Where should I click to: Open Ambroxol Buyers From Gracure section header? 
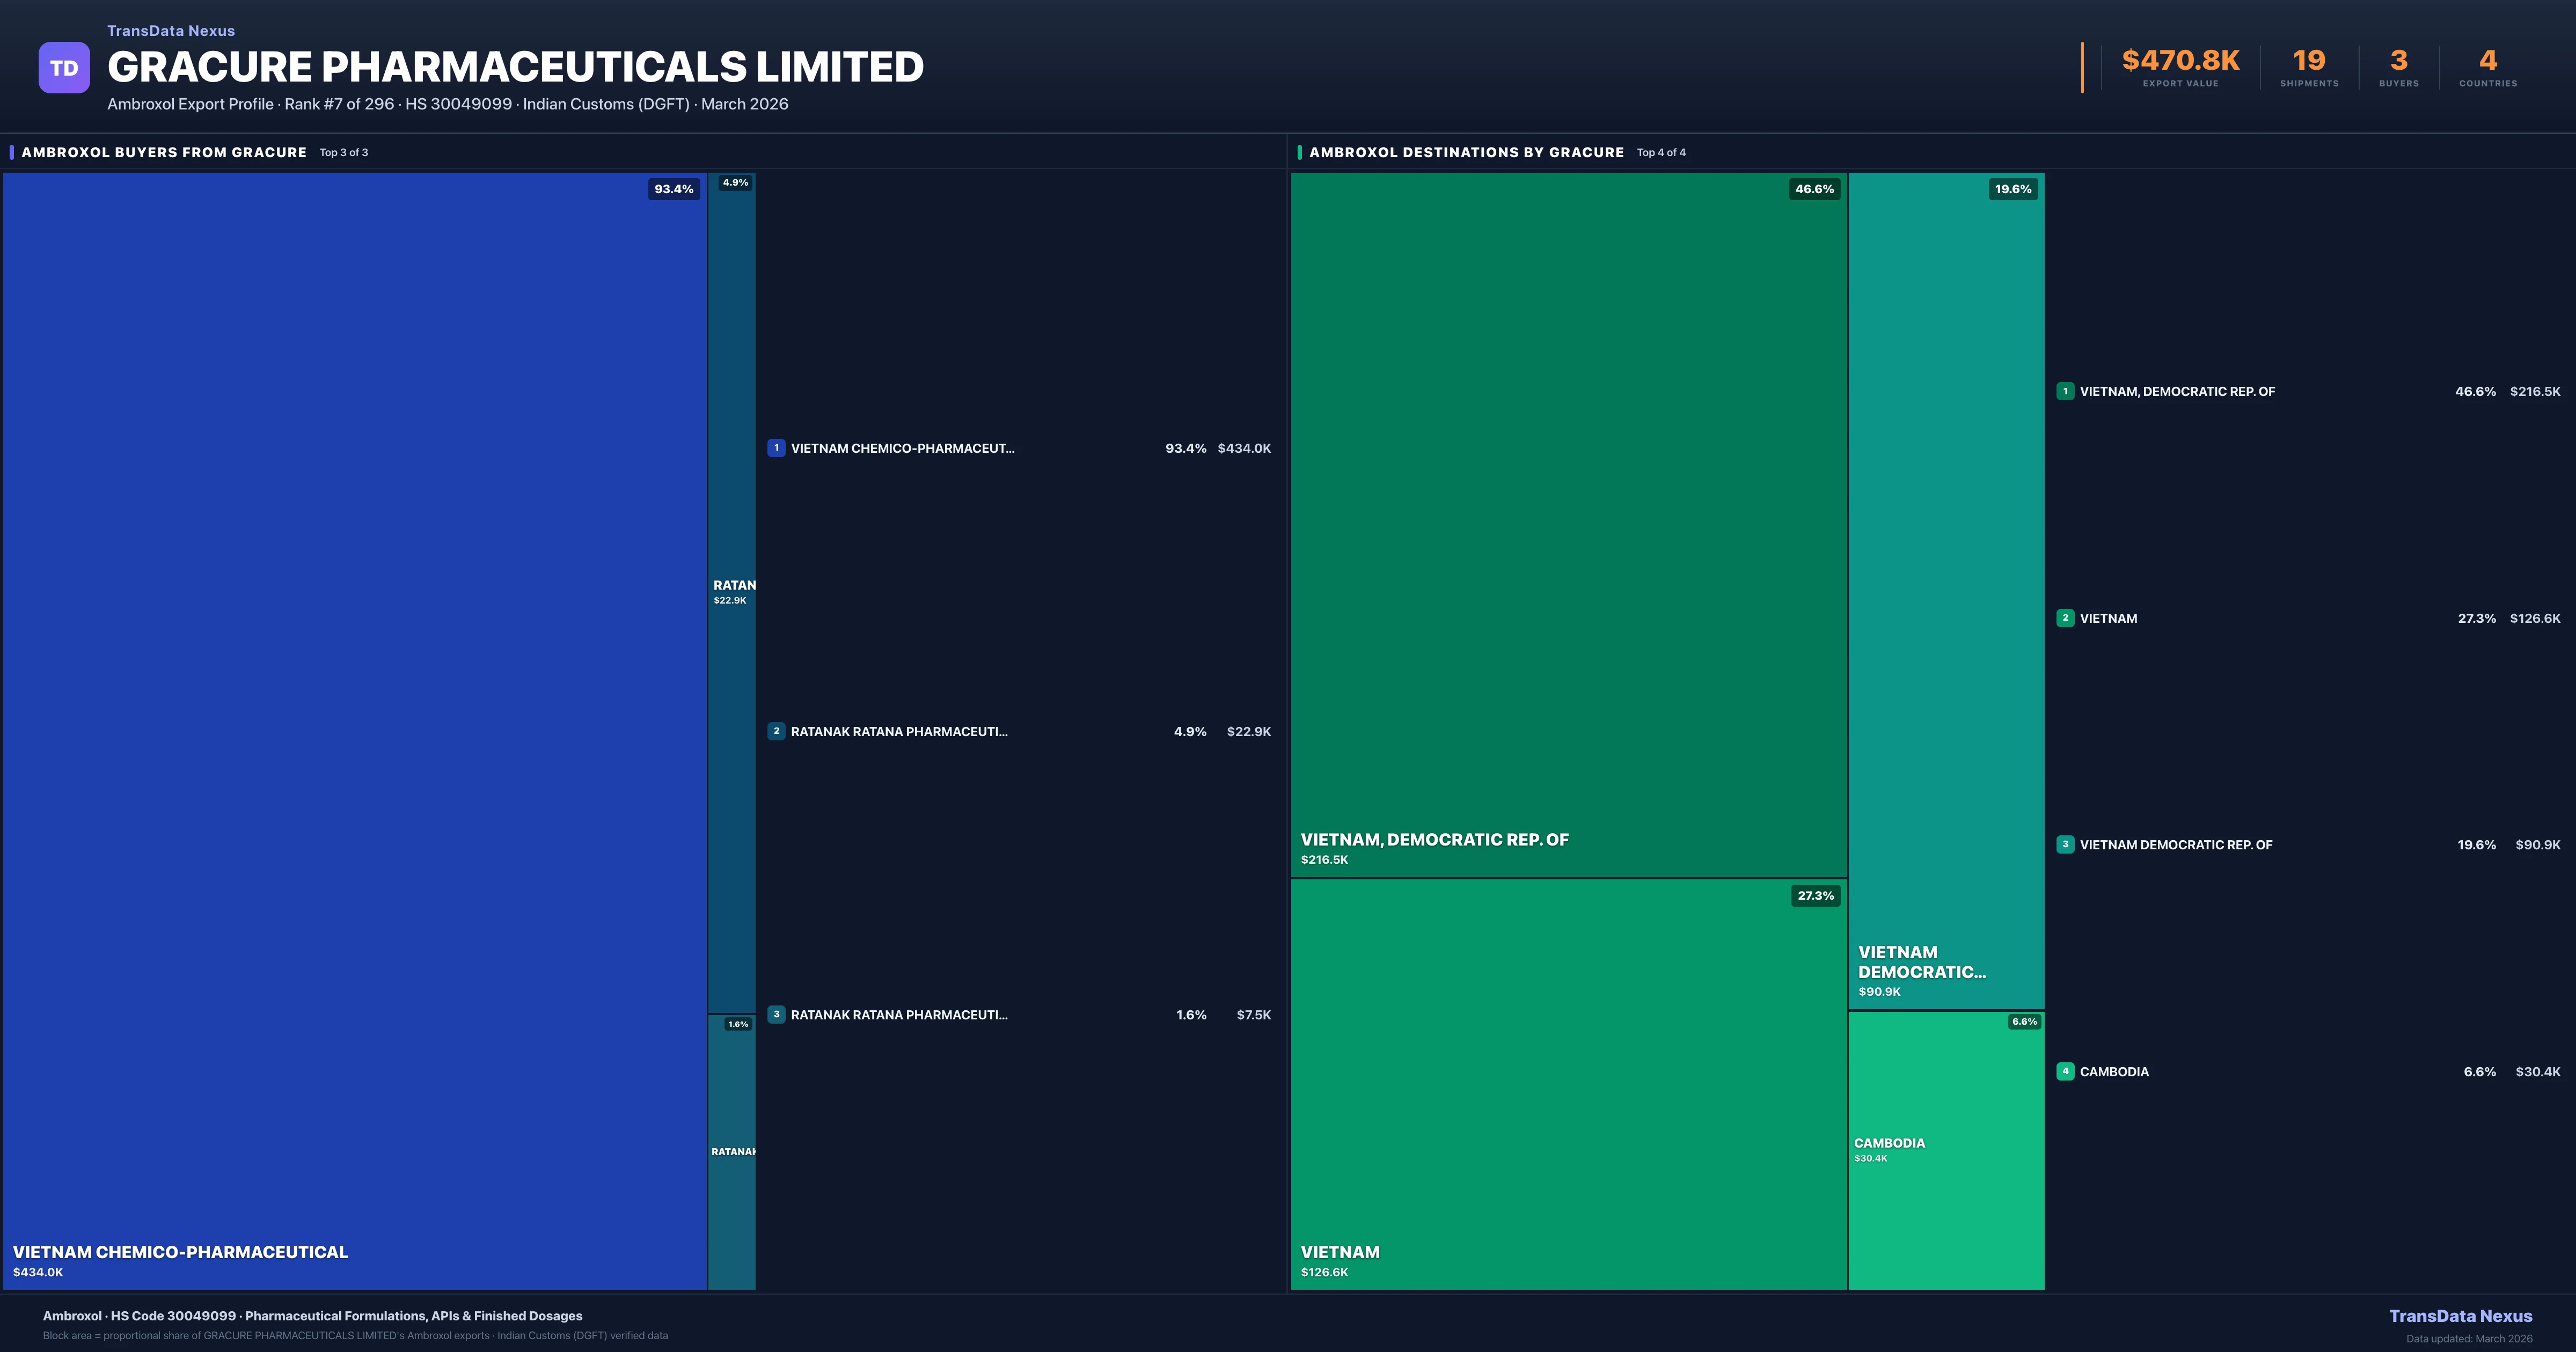[x=164, y=152]
